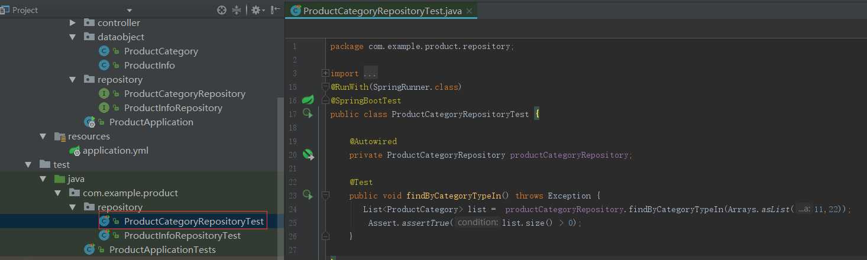
Task: Click the Assert.assertTrue call on line 25
Action: click(410, 223)
